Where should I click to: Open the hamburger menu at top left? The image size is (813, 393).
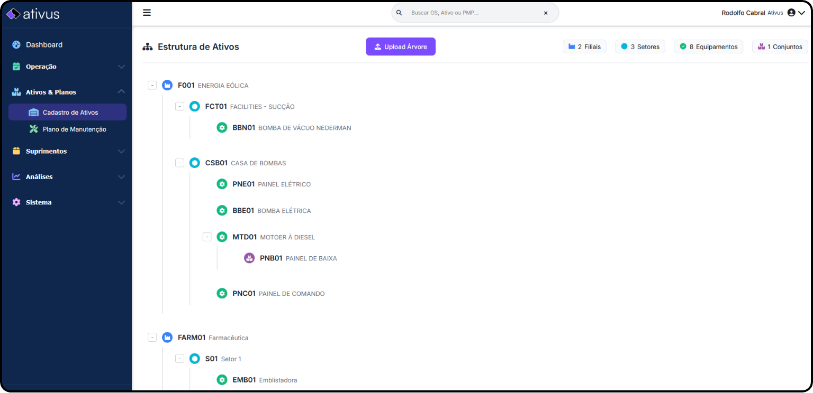(147, 12)
